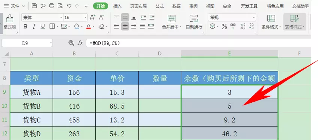Click the justify alignment icon
This screenshot has width=318, height=140.
[x=142, y=26]
